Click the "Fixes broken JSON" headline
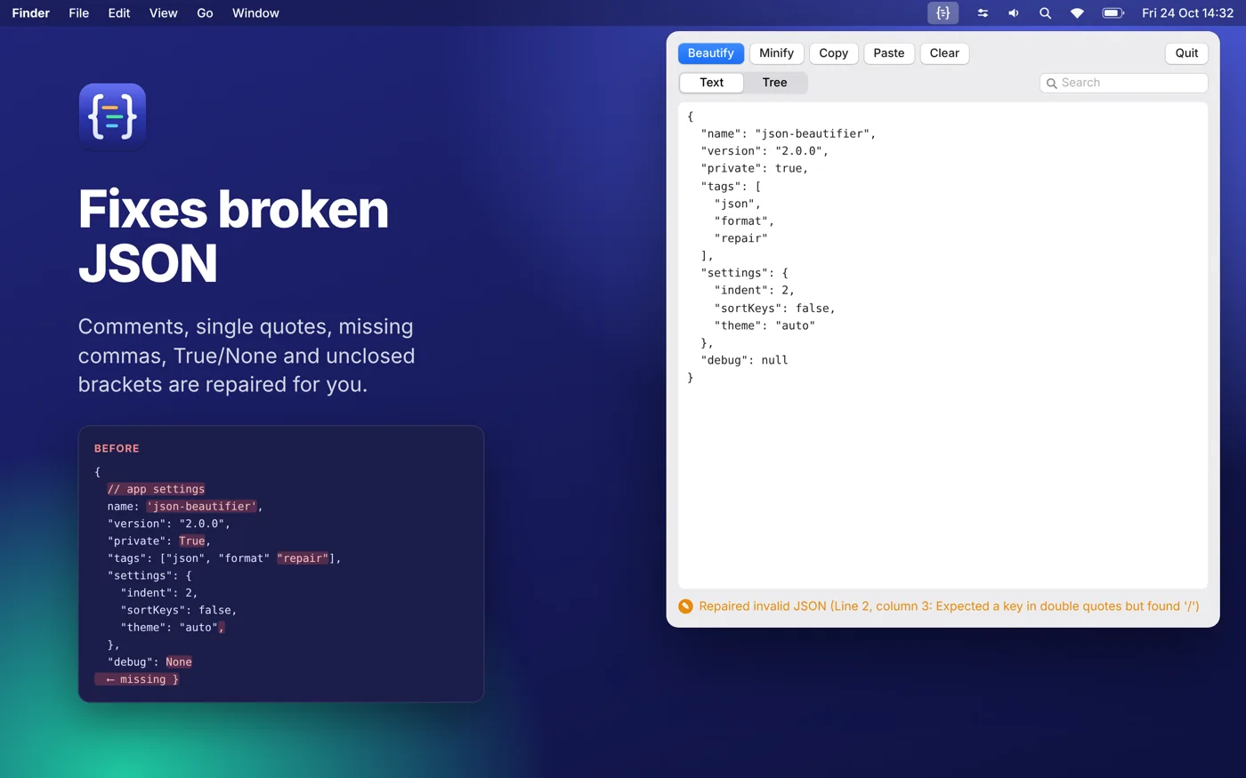This screenshot has height=778, width=1246. (x=233, y=236)
